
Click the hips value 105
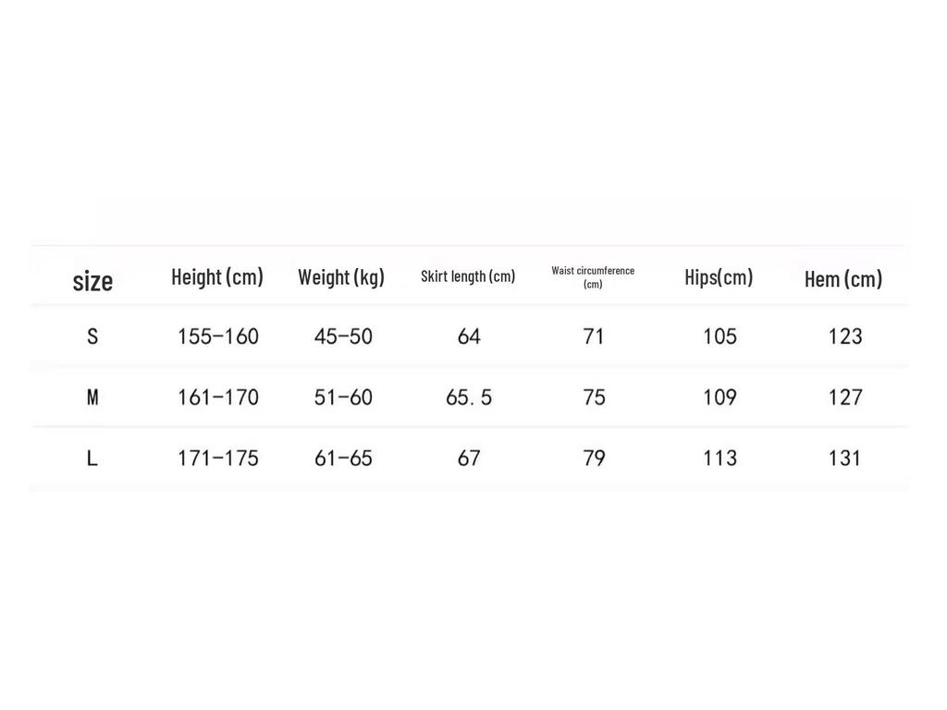719,337
